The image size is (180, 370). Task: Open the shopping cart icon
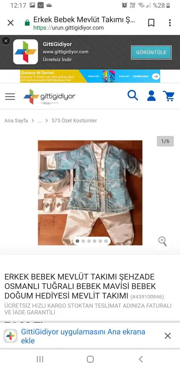168,96
